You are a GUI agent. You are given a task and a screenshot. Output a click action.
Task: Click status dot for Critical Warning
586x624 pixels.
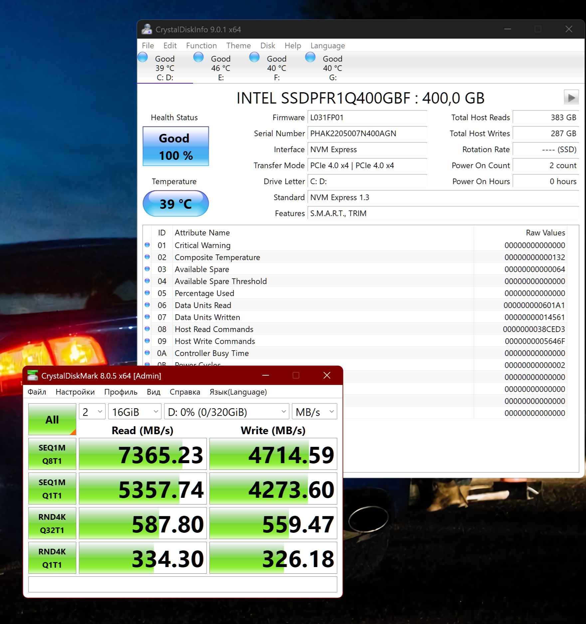147,245
